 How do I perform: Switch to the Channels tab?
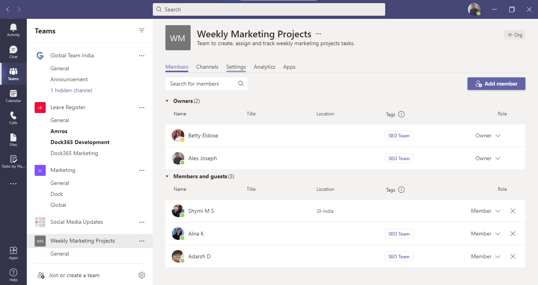click(x=207, y=67)
